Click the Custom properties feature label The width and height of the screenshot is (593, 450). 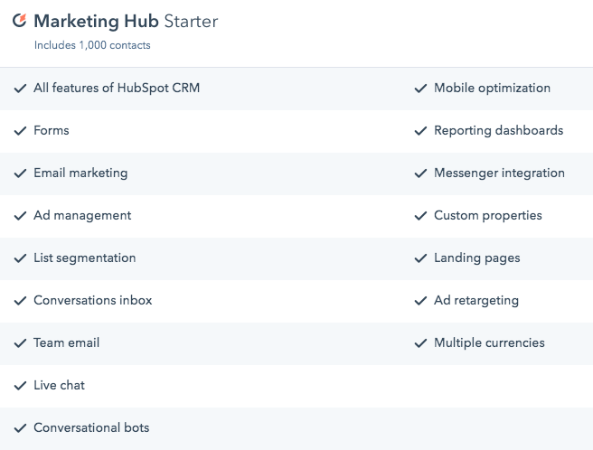(x=488, y=216)
